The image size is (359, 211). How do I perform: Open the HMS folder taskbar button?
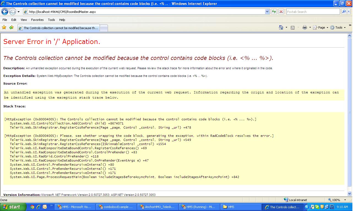coord(240,207)
